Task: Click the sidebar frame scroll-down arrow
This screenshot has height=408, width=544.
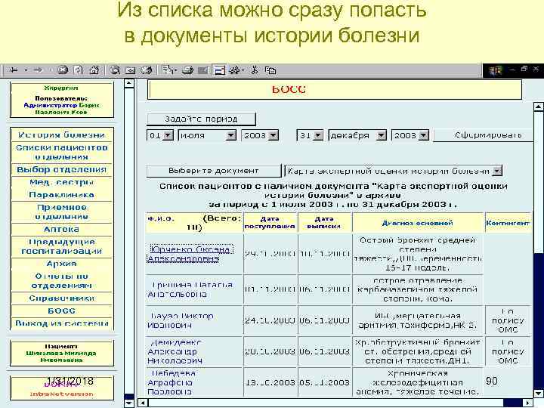Action: (x=129, y=403)
